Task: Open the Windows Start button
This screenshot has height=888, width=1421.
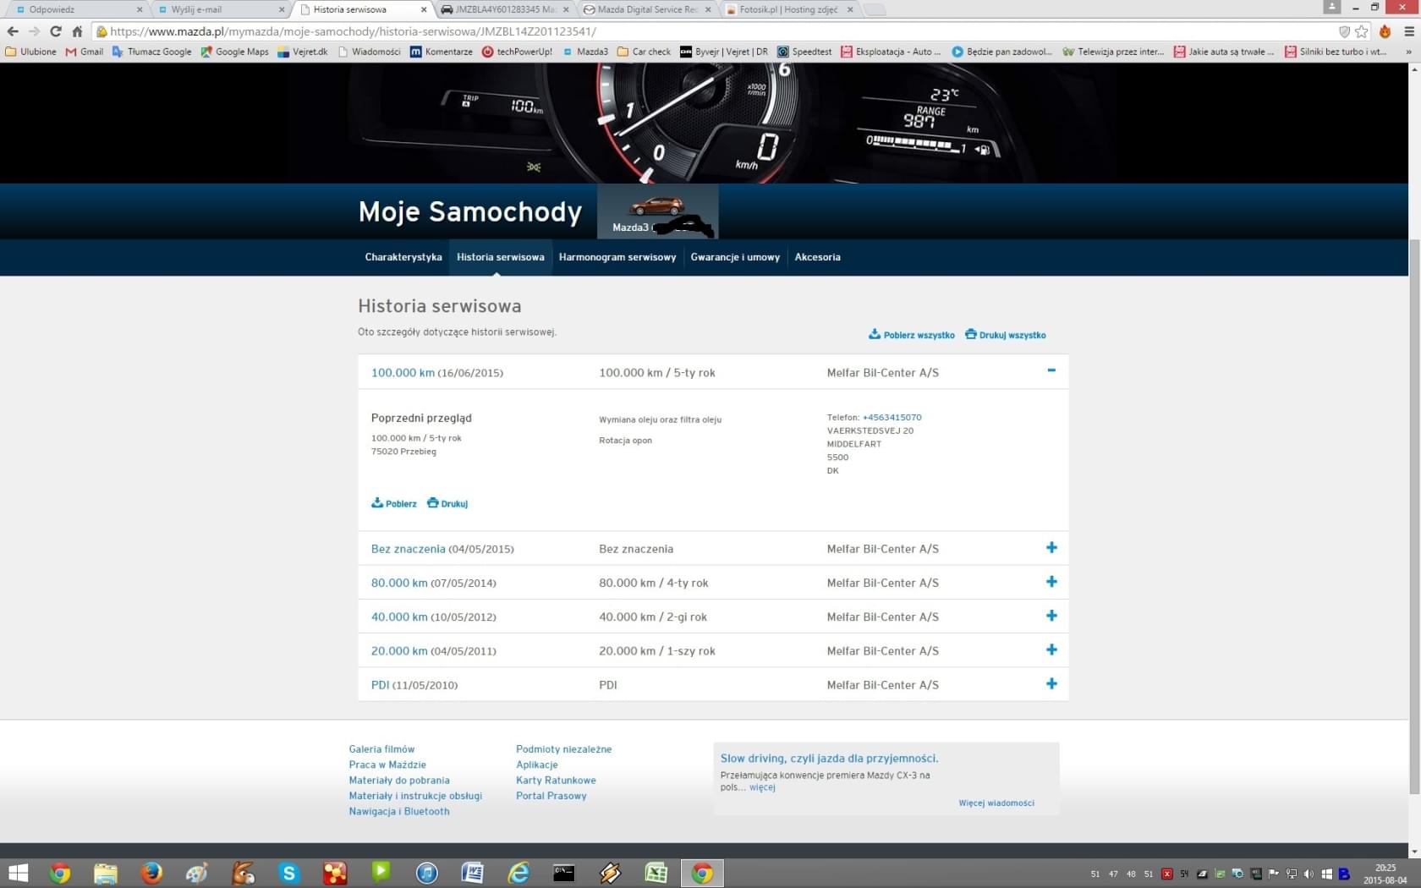Action: (x=18, y=873)
